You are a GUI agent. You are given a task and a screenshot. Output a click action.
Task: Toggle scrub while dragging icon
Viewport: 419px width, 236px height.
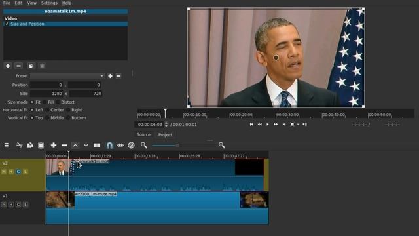point(120,146)
